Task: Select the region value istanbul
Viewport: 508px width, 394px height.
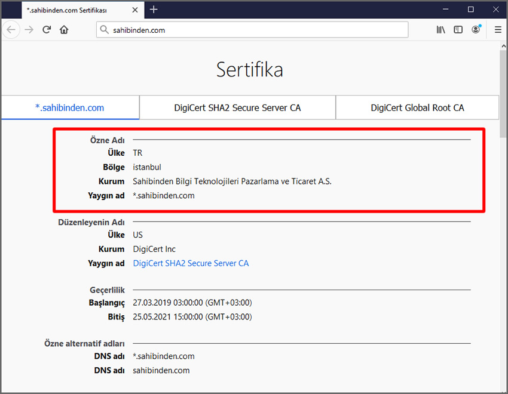Action: [147, 167]
